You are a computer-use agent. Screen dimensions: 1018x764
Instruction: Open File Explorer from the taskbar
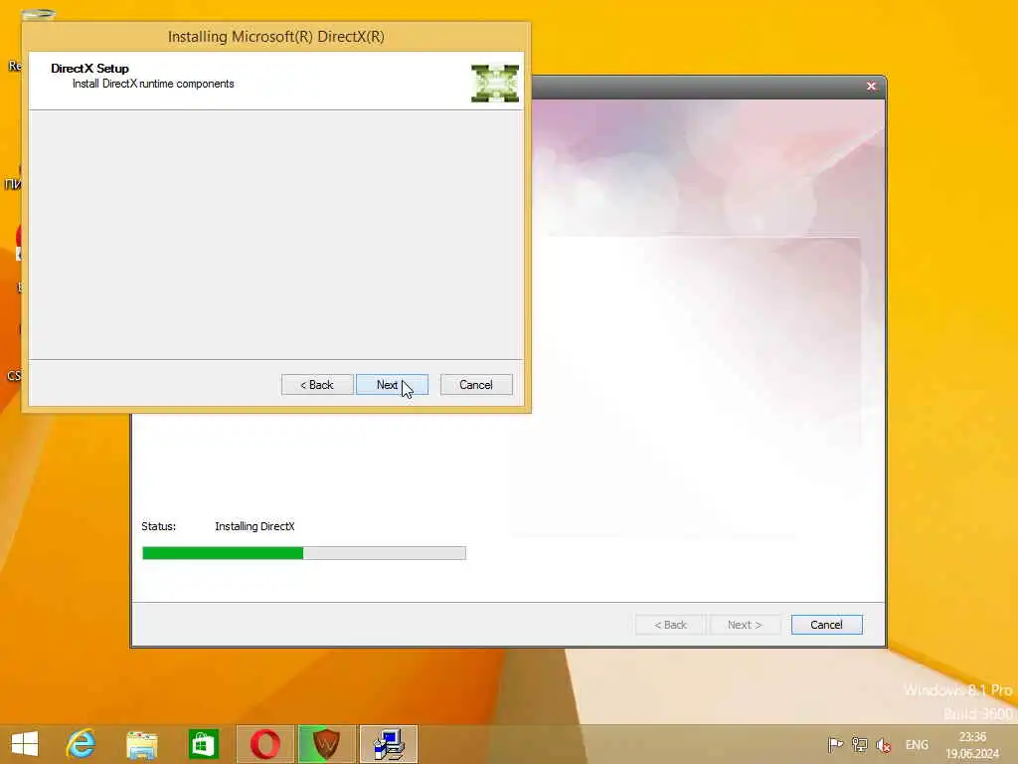pos(141,744)
